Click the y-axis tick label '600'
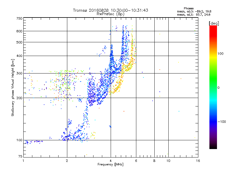Image resolution: width=233 pixels, height=175 pixels. (19, 31)
